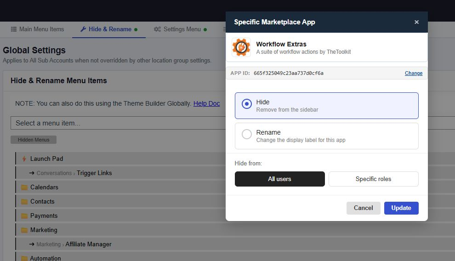Click the Automation folder icon
The width and height of the screenshot is (455, 261).
tap(24, 258)
